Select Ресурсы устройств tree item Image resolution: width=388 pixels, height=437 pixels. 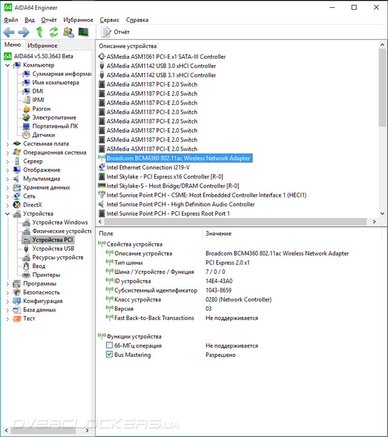pyautogui.click(x=58, y=257)
